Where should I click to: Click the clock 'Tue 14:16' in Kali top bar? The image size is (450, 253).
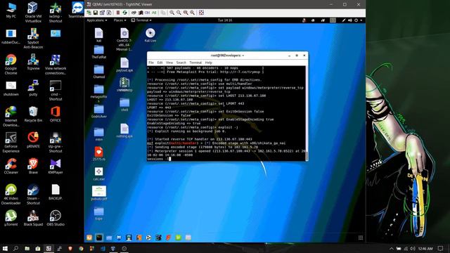coord(225,20)
